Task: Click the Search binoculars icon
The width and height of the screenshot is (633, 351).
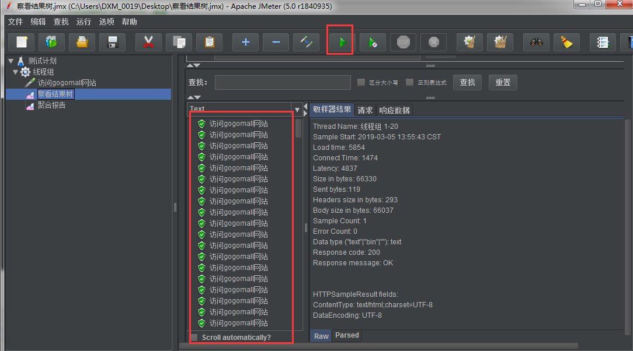Action: pos(536,42)
